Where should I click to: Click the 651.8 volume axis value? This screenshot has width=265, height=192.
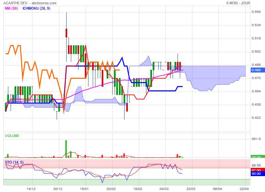256,139
